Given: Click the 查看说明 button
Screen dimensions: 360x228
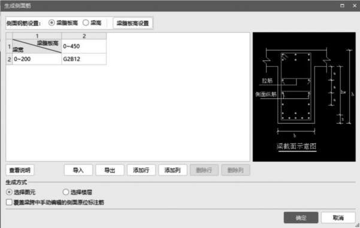Looking at the screenshot, I should coord(20,170).
